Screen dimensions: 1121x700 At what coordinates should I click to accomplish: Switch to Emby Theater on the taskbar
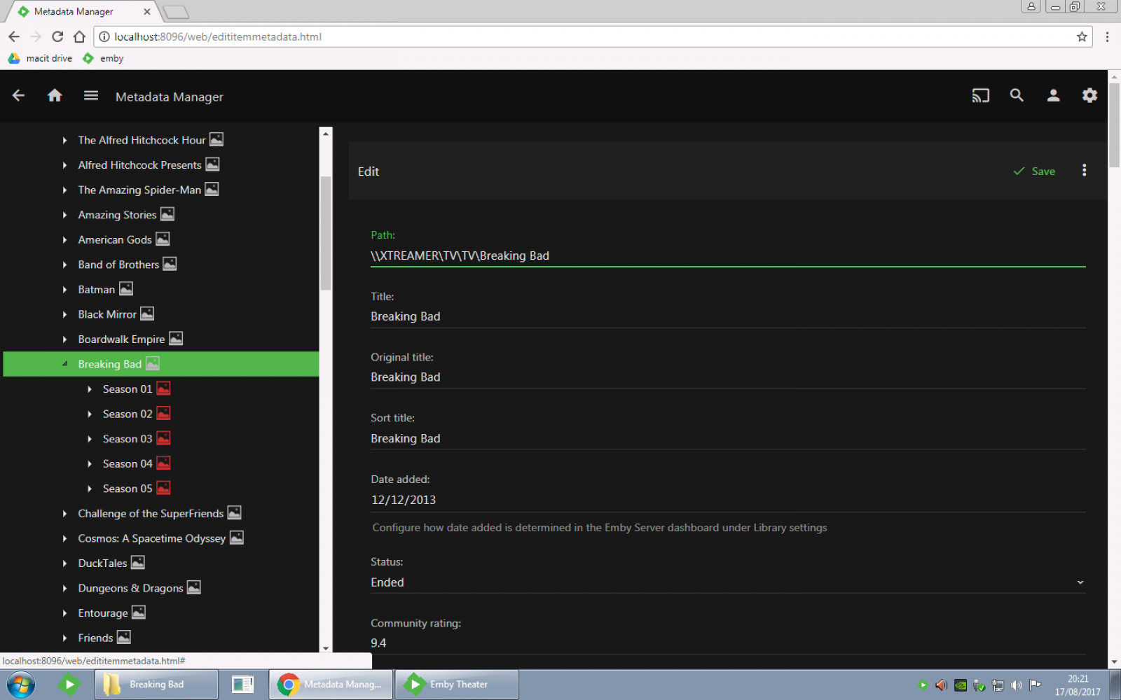pos(457,684)
